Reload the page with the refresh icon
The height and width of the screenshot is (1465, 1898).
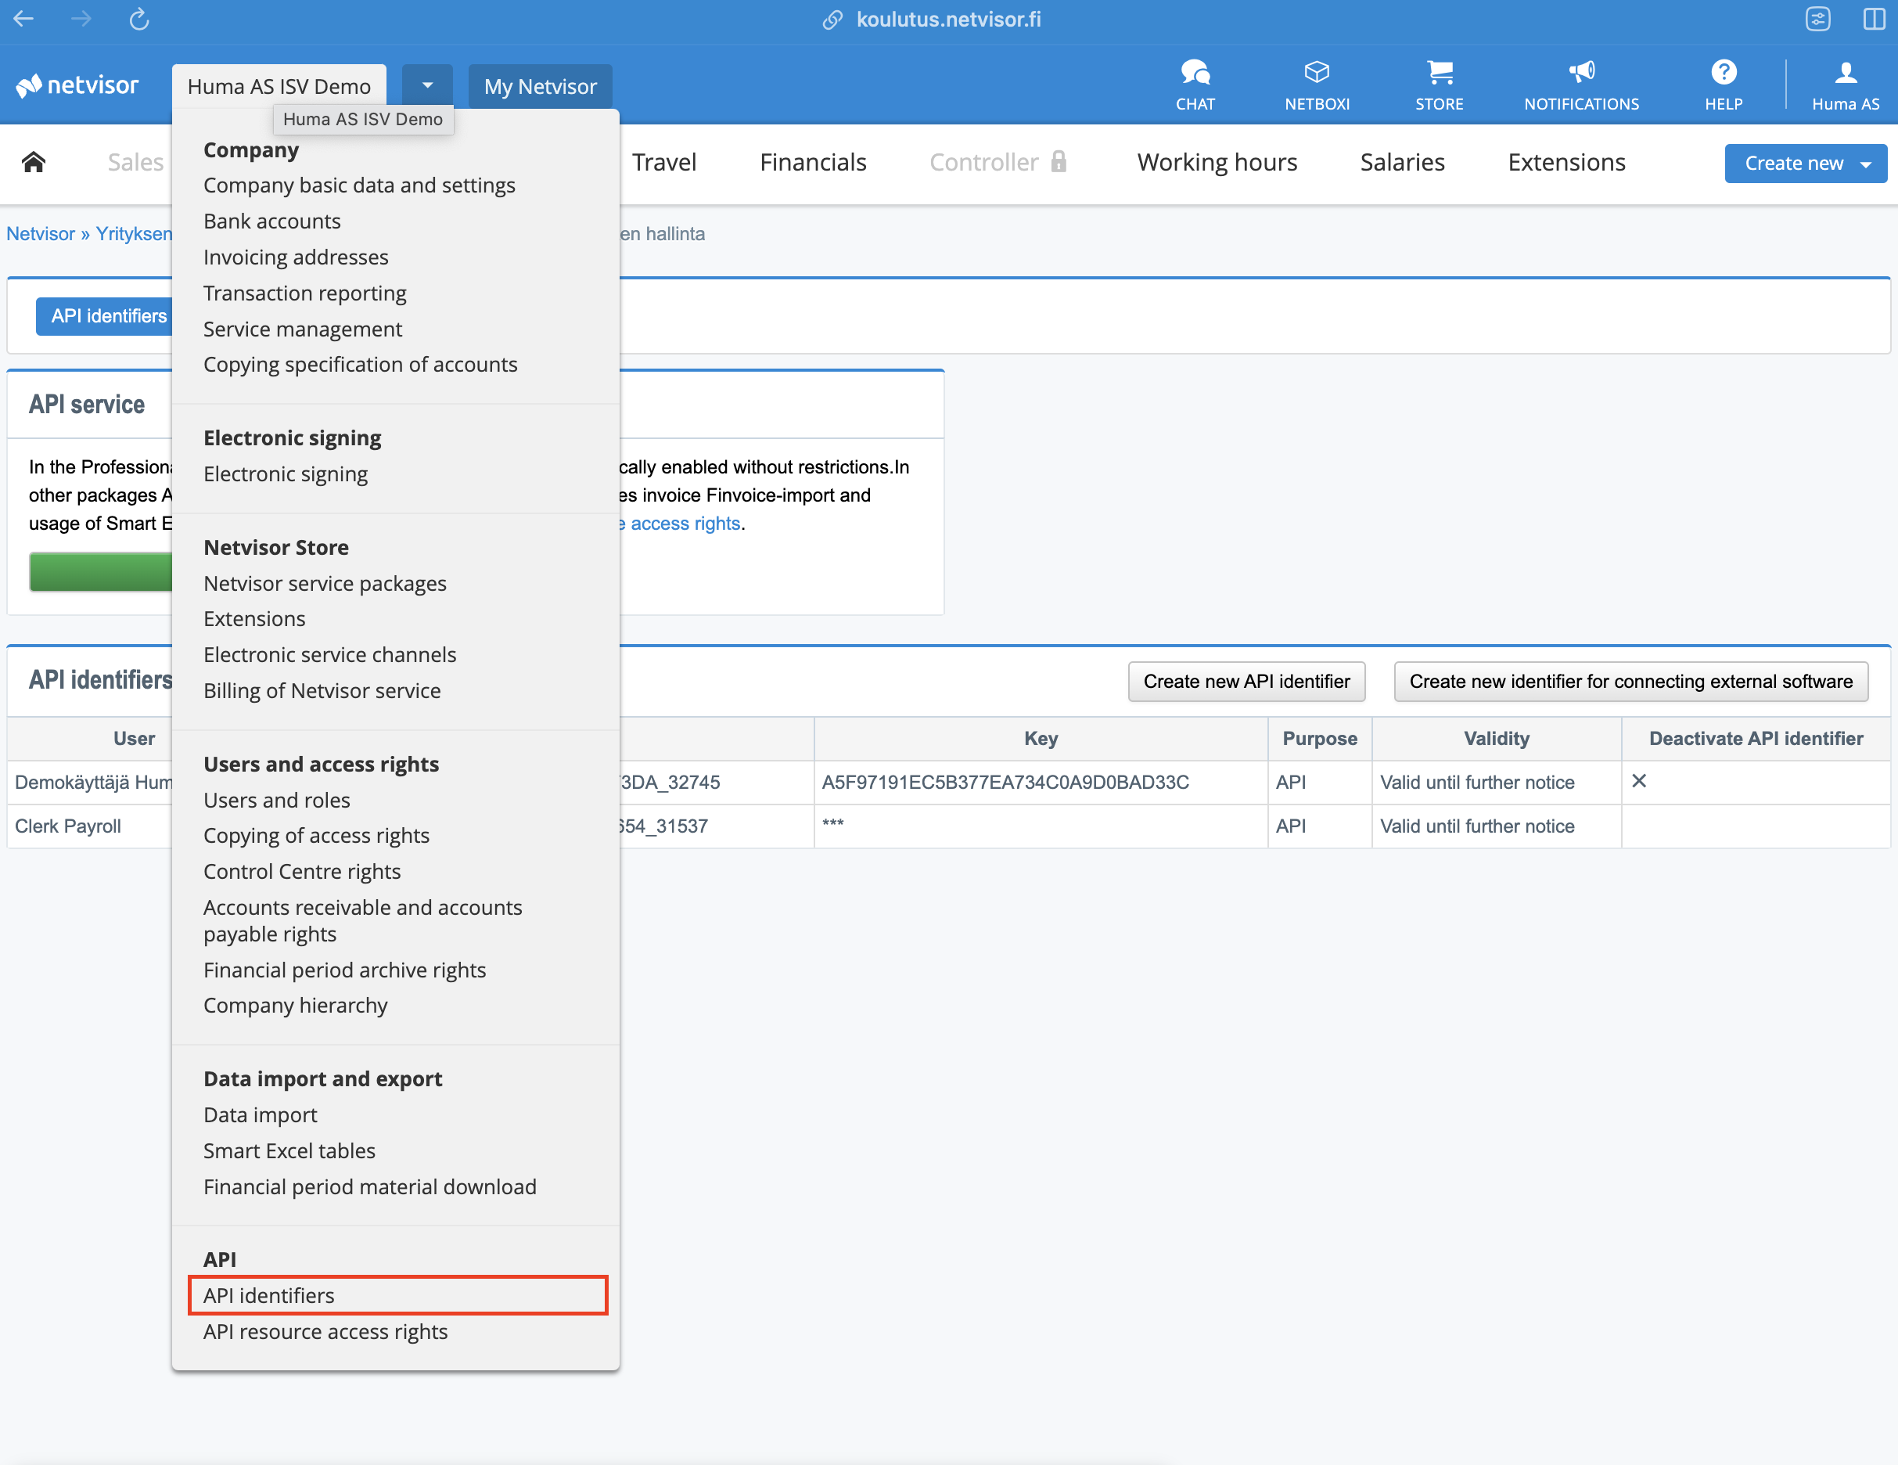[139, 18]
